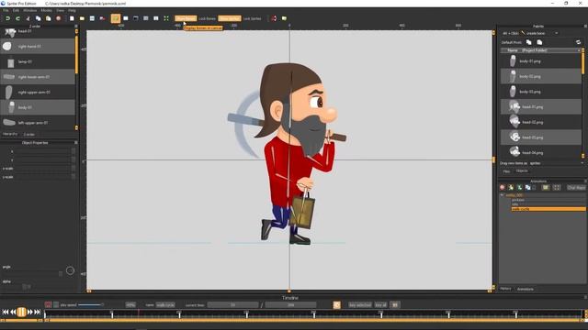Viewport: 588px width, 330px height.
Task: Toggle Lock Bones in toolbar
Action: coord(207,18)
